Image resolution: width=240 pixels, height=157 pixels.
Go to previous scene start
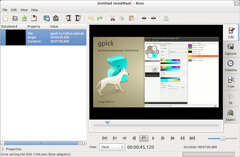(115, 138)
